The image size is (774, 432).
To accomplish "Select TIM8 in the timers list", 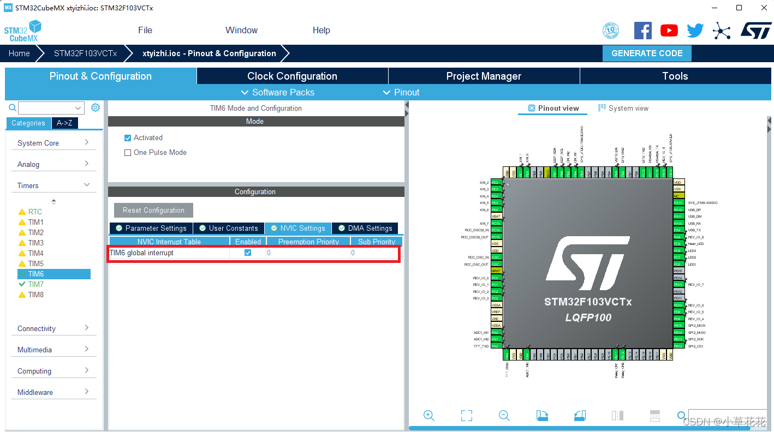I will [36, 295].
